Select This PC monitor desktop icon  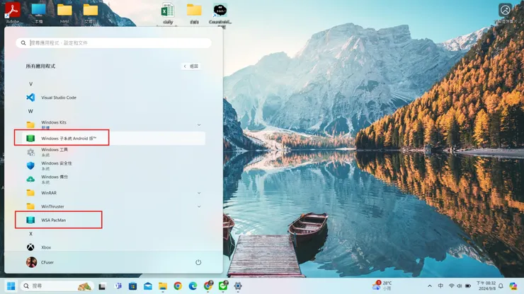click(x=38, y=13)
